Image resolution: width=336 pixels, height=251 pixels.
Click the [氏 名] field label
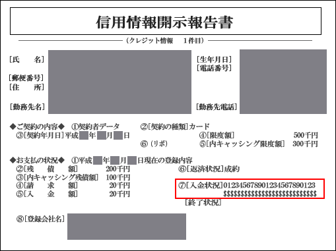[x=26, y=59]
